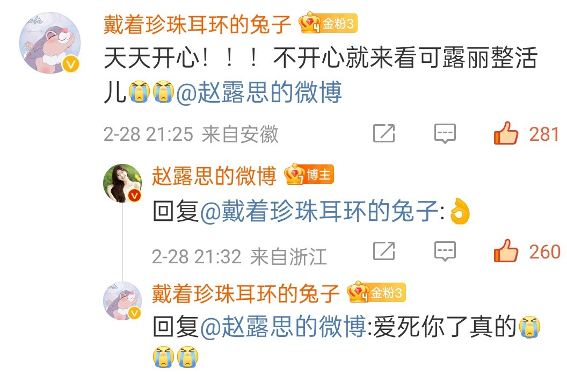Open reply bubble icon on 赵露思's reply
Image resolution: width=567 pixels, height=374 pixels.
[445, 251]
